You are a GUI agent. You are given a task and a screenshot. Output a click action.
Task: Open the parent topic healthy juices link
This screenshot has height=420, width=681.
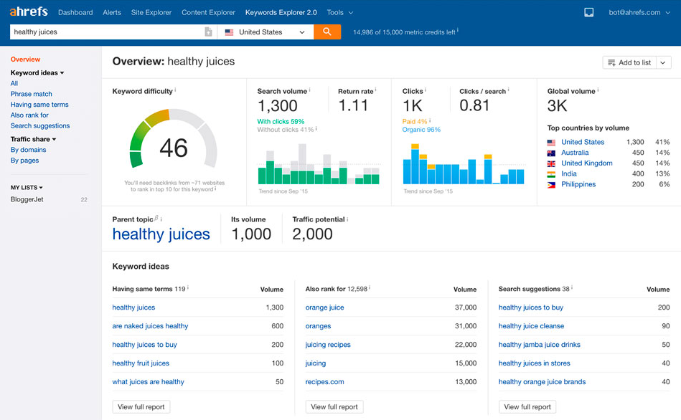[x=161, y=234]
